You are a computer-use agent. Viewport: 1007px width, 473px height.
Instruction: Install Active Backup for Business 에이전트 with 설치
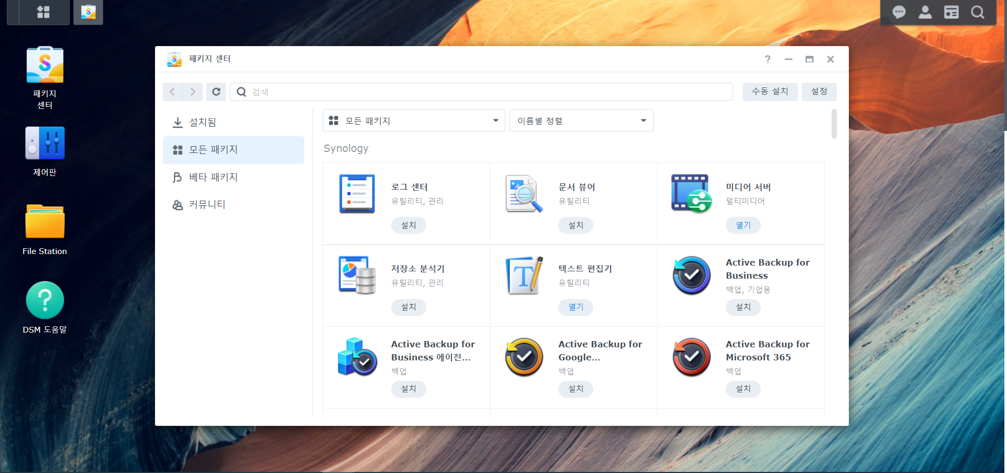408,389
